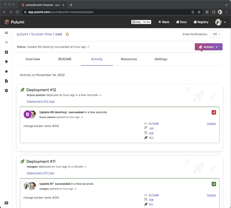Image resolution: width=231 pixels, height=208 pixels.
Task: Open the Docs link in header
Action: (182, 22)
